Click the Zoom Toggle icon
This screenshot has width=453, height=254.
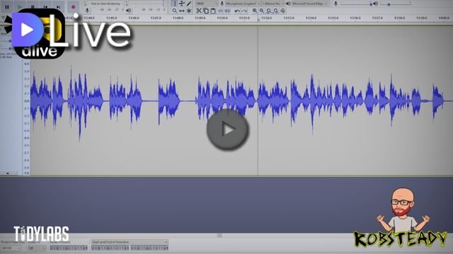coord(283,11)
